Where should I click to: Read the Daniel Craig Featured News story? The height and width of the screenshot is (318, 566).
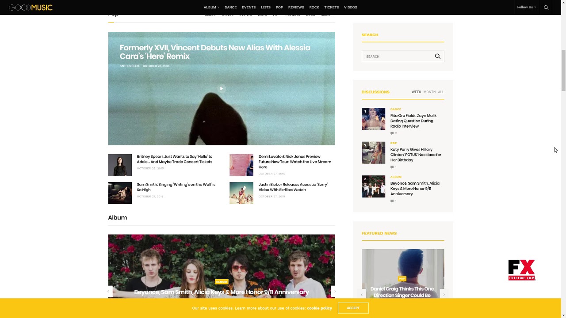click(x=402, y=292)
